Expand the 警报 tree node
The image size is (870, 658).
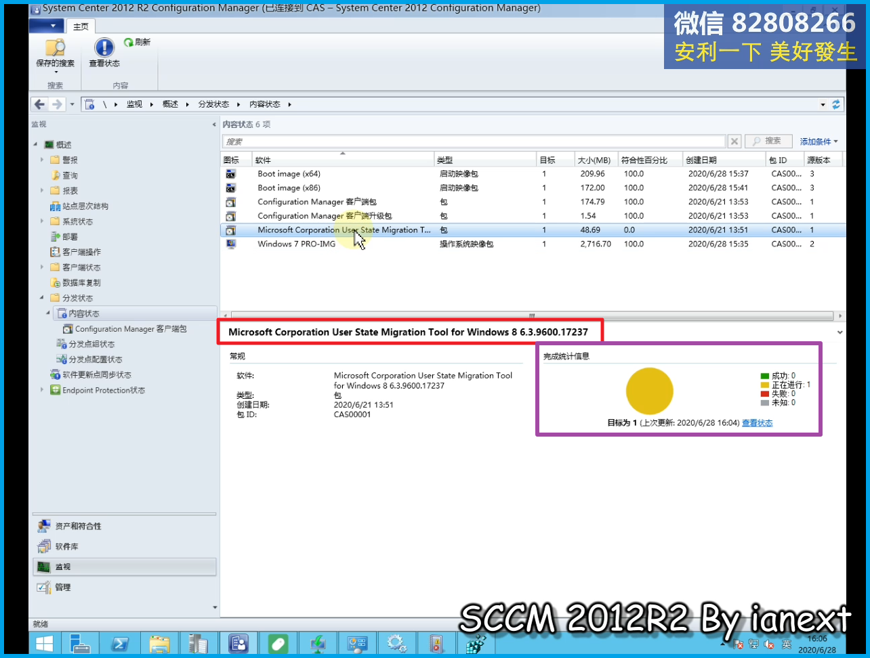(42, 160)
